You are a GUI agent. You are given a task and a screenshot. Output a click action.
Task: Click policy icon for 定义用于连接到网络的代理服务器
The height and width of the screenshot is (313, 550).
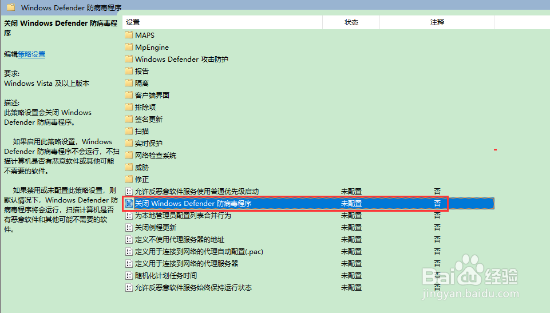coord(129,263)
